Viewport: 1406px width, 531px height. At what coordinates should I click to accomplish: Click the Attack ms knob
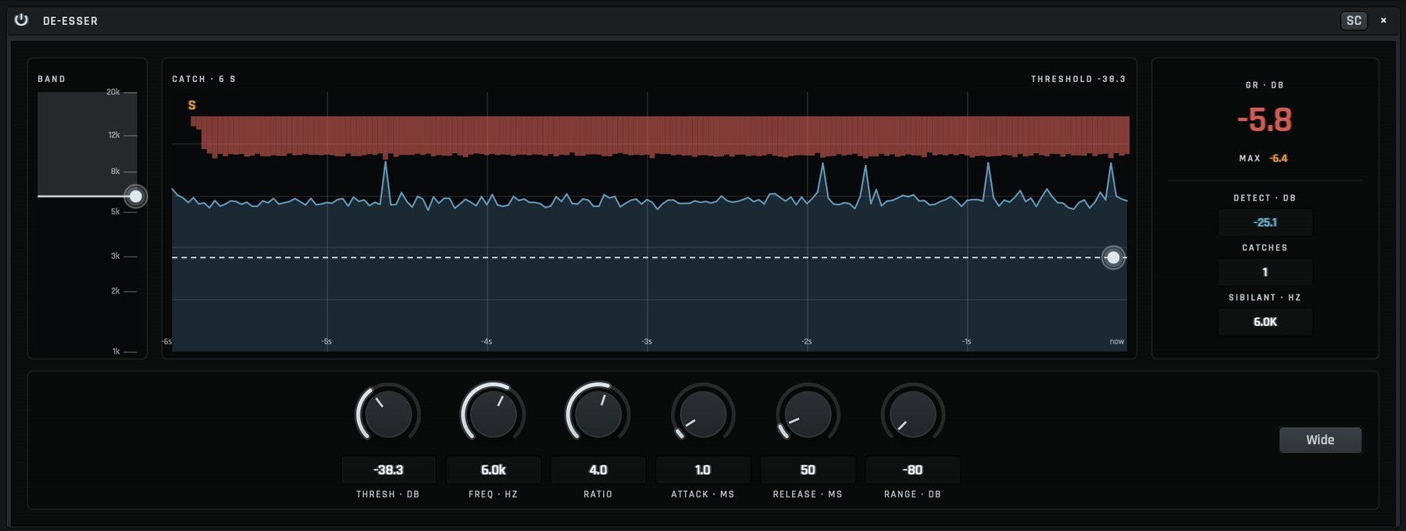[x=703, y=413]
